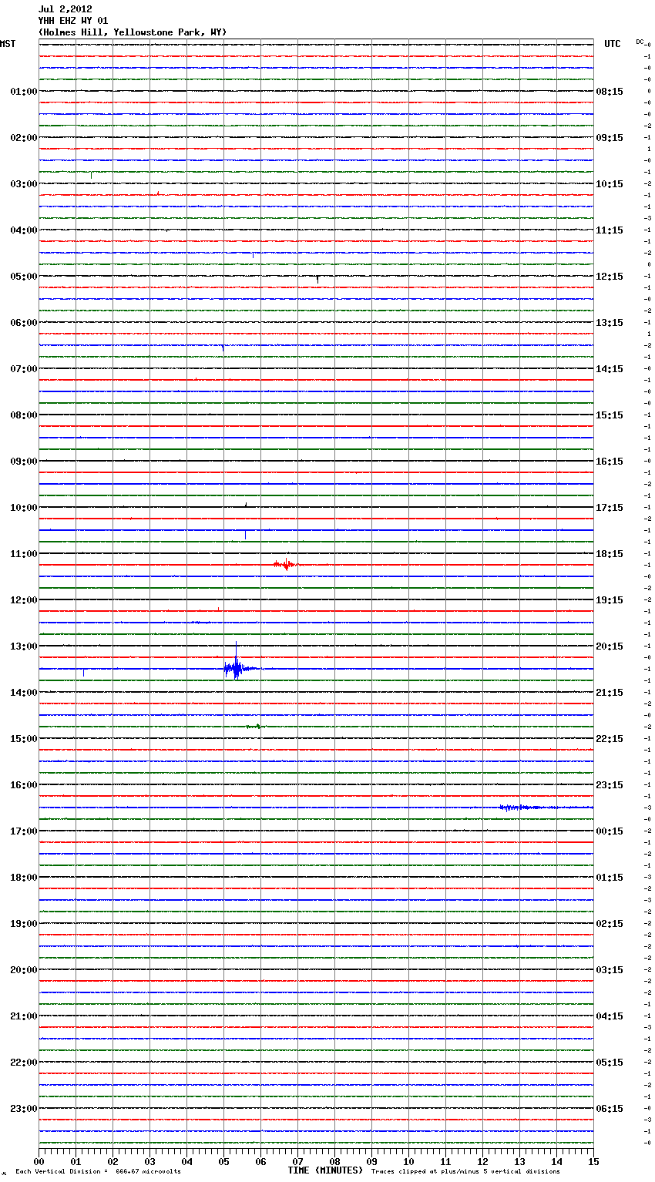Click the Holmes Hill, Yellowstone Park location text
The image size is (655, 1182).
coord(133,32)
